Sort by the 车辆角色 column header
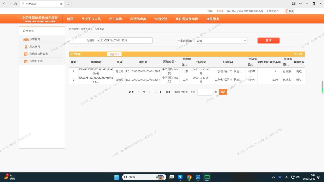 coord(252,62)
